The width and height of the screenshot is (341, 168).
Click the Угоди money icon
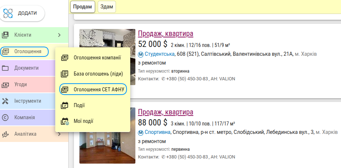[x=5, y=85]
